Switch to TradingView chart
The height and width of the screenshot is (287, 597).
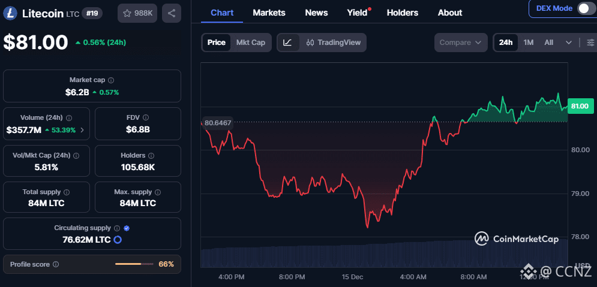[333, 43]
